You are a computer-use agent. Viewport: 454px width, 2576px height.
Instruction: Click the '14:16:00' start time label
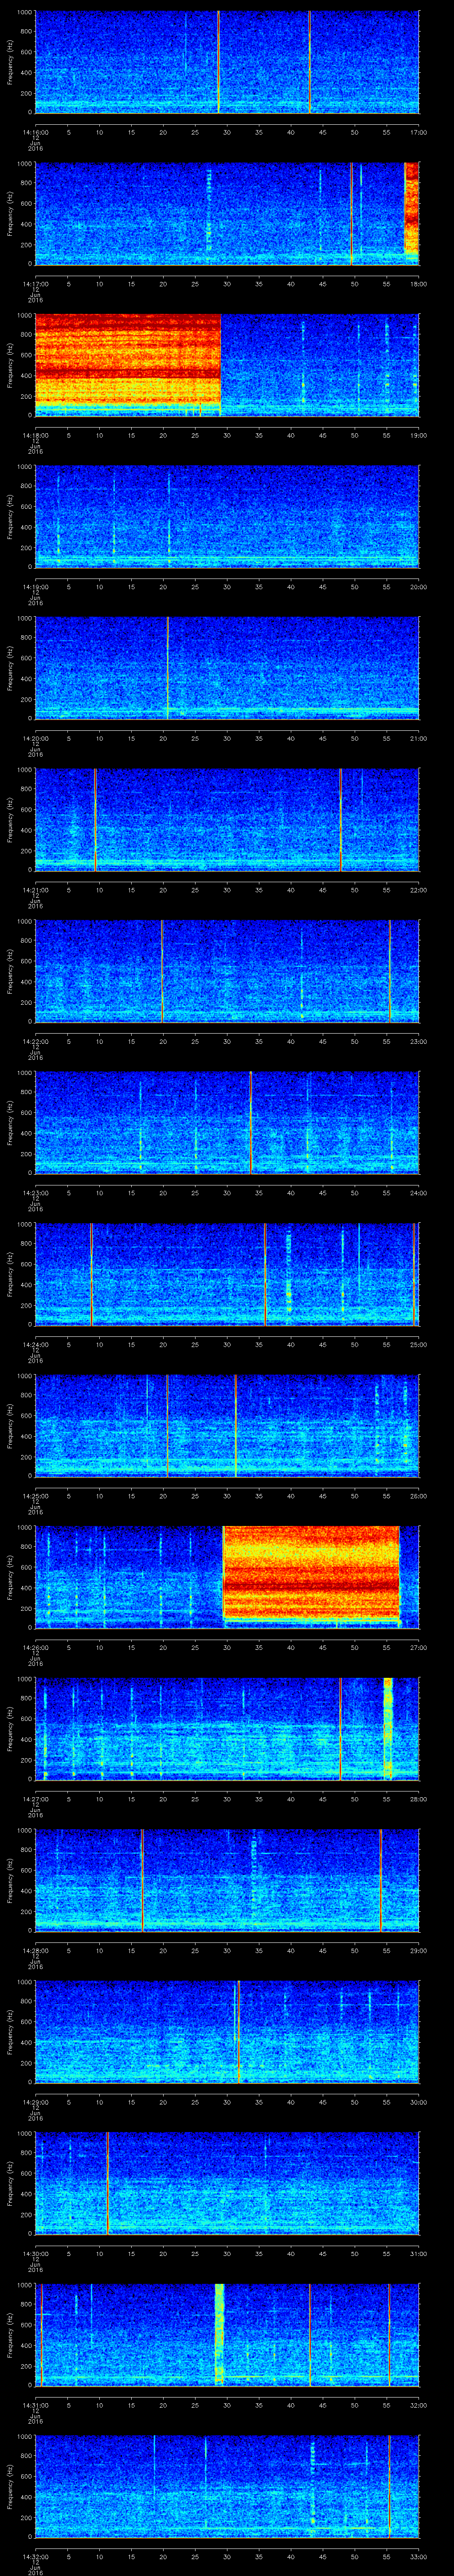click(36, 132)
